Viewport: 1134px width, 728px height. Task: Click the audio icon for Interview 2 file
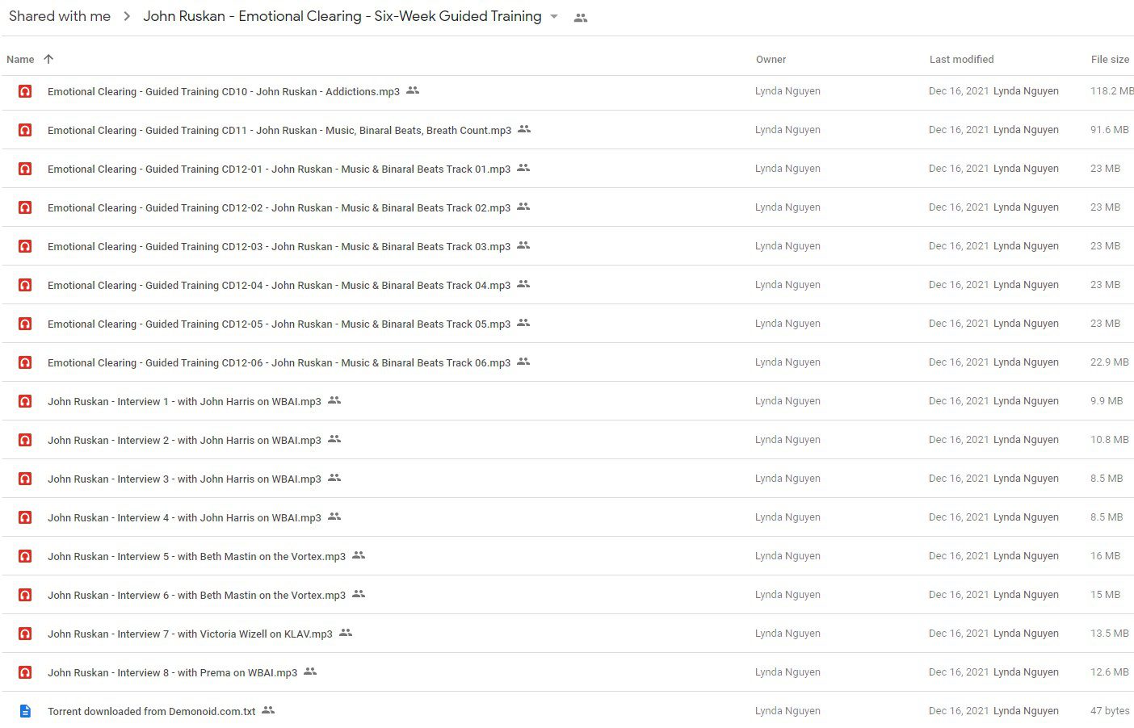click(25, 440)
